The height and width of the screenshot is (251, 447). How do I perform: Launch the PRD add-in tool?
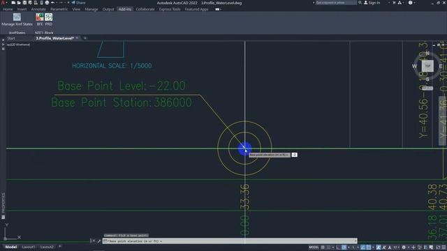[x=49, y=20]
